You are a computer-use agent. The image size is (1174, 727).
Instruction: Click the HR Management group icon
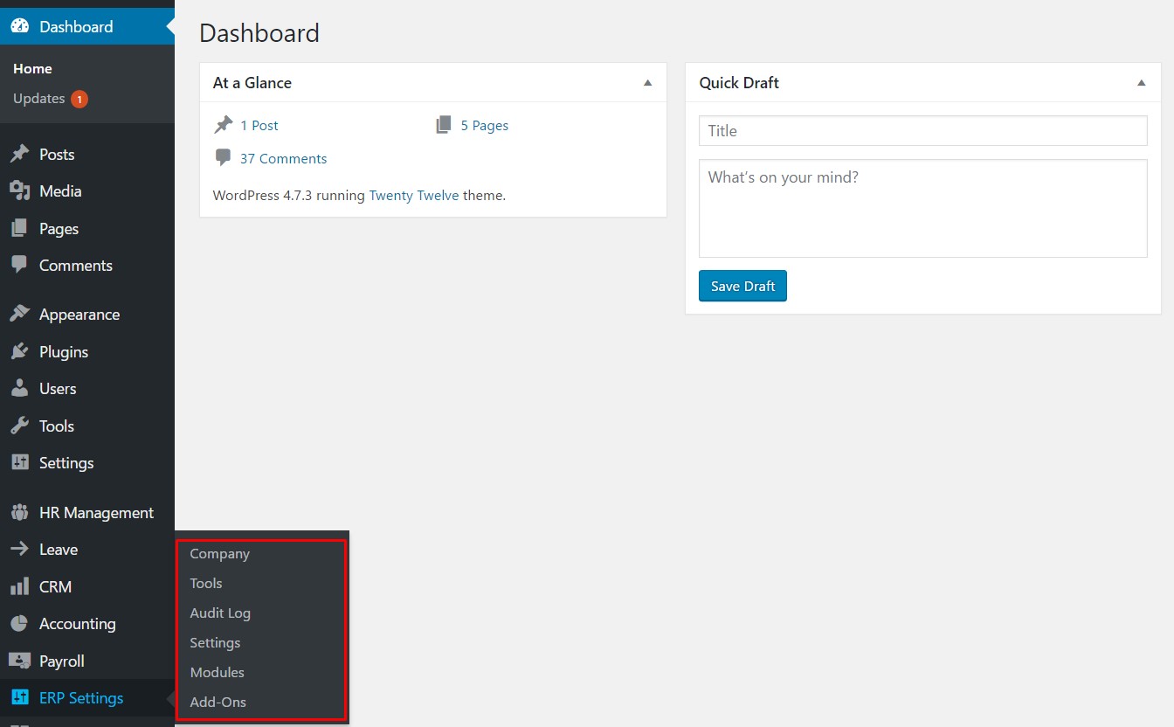[x=19, y=513]
